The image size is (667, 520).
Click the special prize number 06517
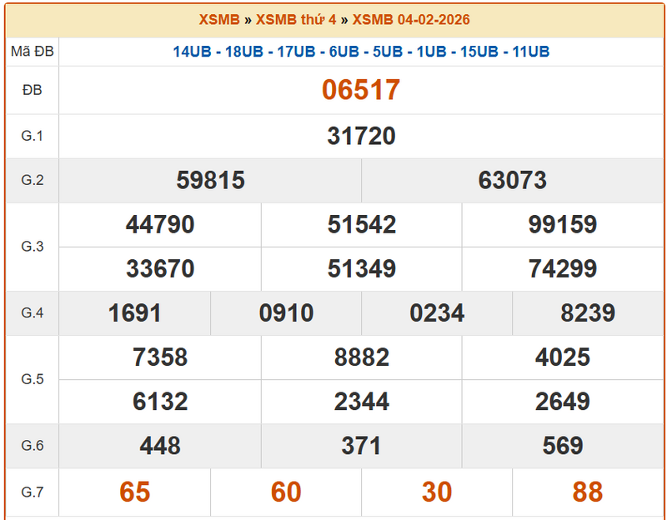(x=361, y=90)
